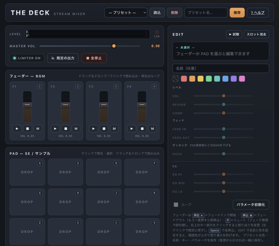Click the 削除 delete button
The image size is (279, 246).
tap(175, 13)
